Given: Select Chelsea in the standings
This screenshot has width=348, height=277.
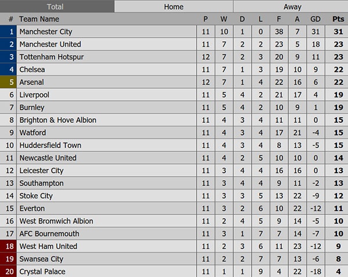Looking at the screenshot, I should click(32, 70).
